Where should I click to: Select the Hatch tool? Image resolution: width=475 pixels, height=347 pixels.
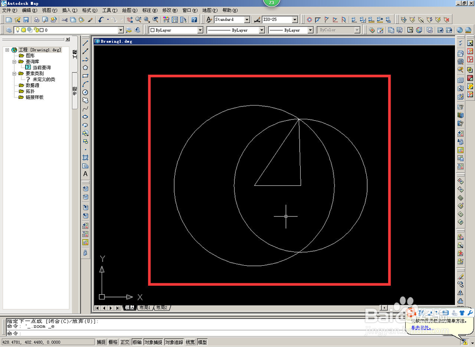pos(85,158)
